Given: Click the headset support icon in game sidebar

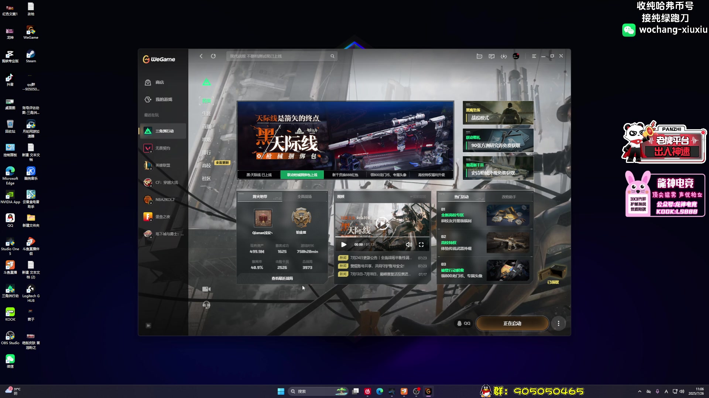Looking at the screenshot, I should (206, 305).
